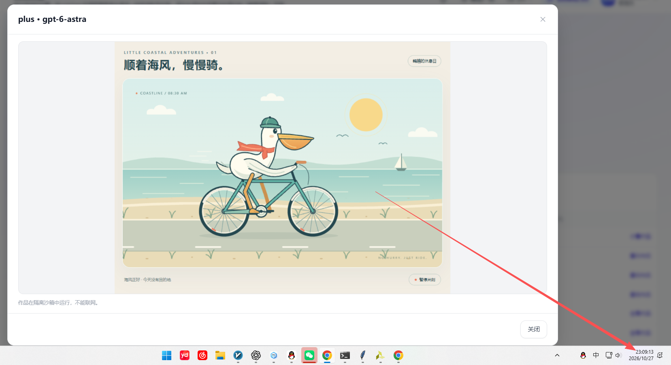Click the QQ icon in system tray
671x365 pixels.
coord(583,355)
